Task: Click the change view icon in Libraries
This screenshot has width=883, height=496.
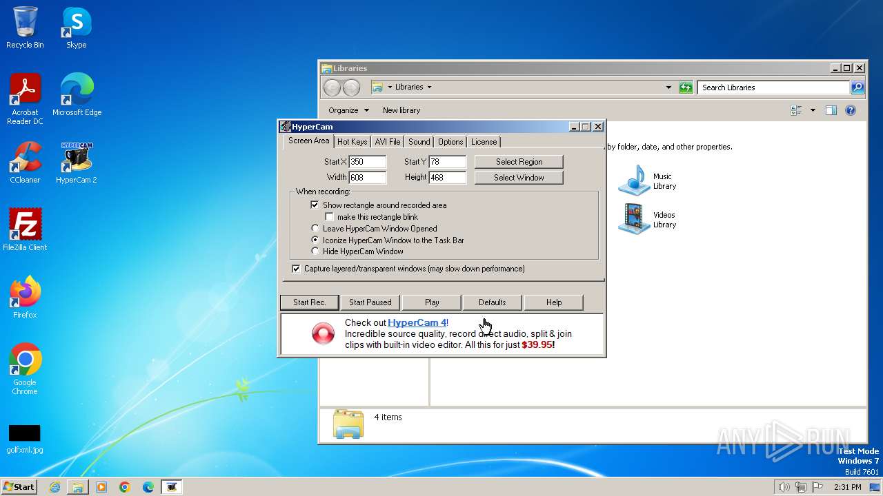Action: point(797,110)
